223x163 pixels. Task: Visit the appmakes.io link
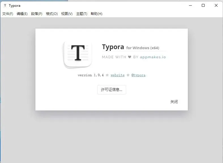click(x=153, y=57)
